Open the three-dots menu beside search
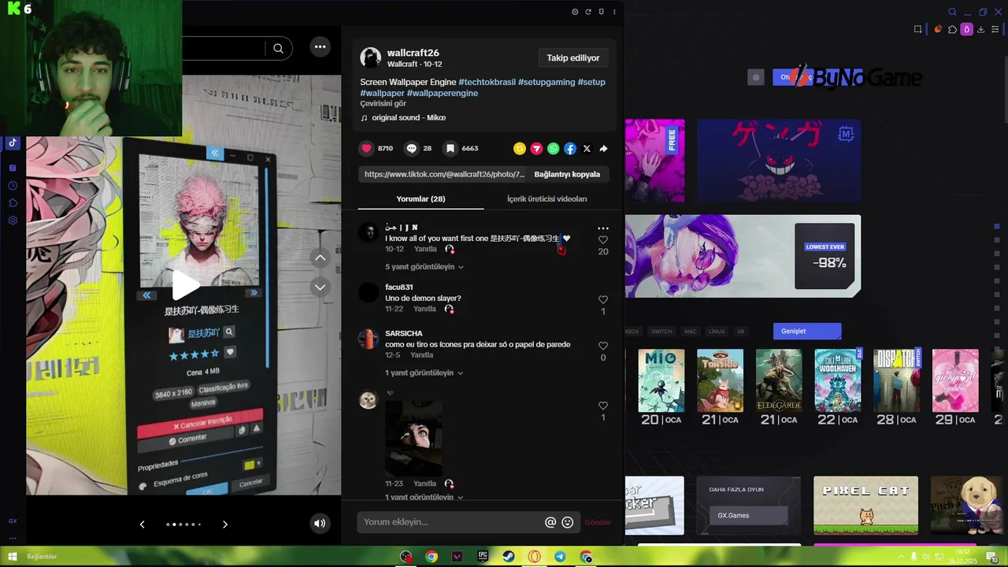 click(x=320, y=47)
